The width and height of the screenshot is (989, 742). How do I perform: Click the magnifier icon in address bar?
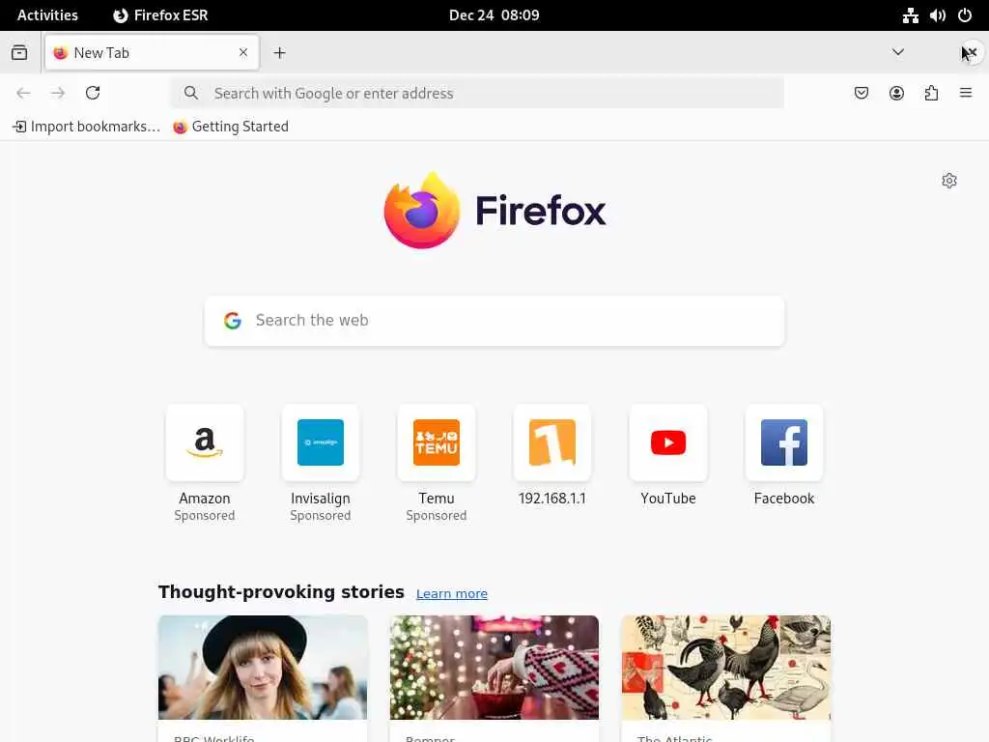191,94
